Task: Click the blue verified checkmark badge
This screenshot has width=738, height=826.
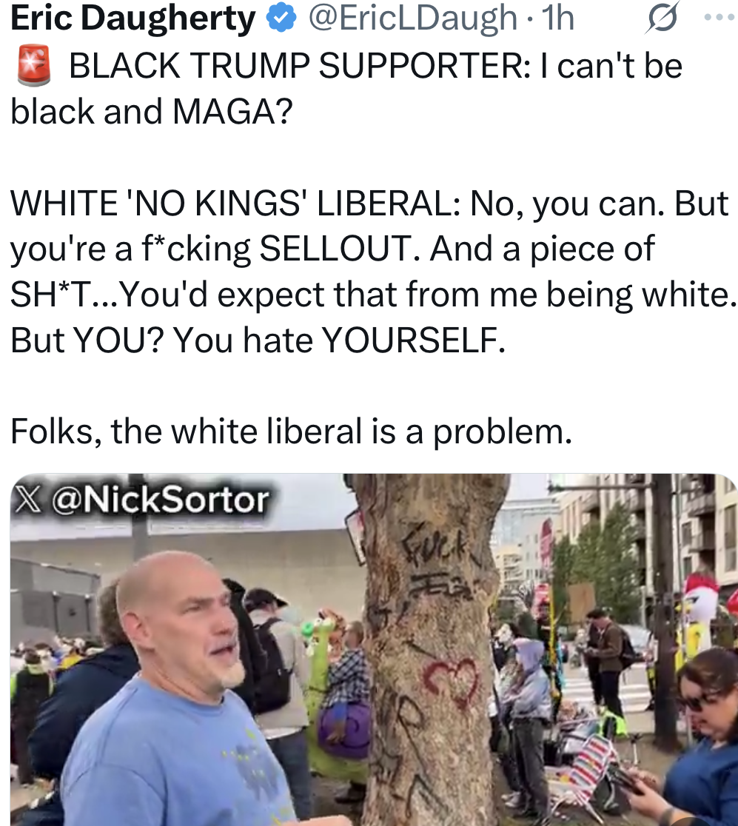Action: pos(281,19)
